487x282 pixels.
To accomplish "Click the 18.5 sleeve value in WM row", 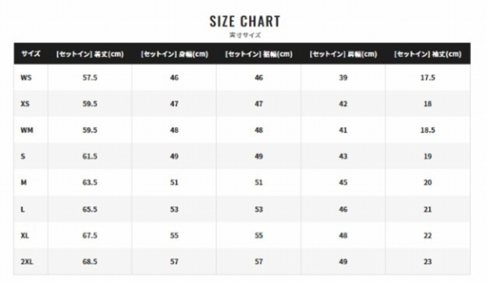I will coord(428,130).
